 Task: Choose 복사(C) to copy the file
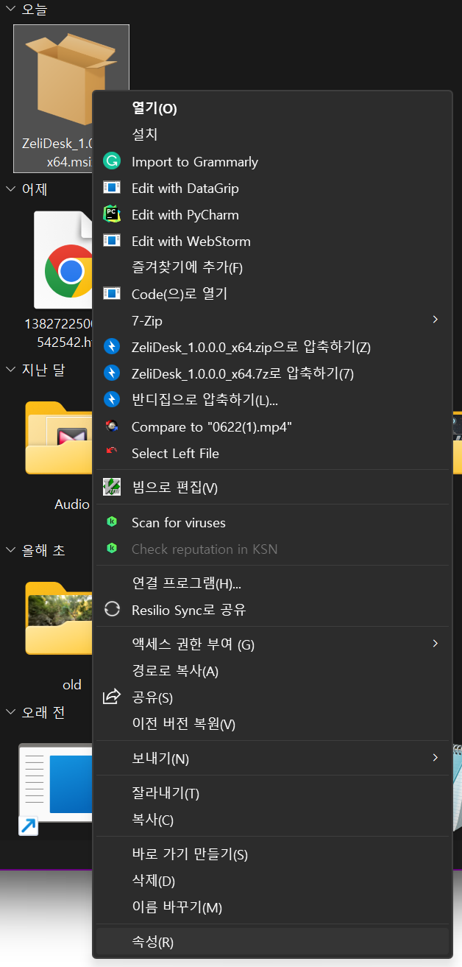pyautogui.click(x=272, y=820)
